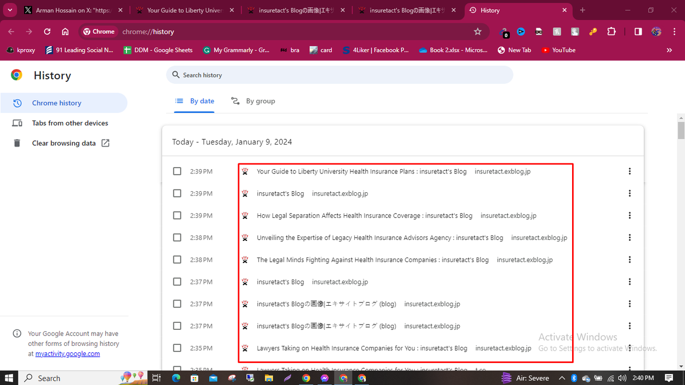Open the tab search chevron in the tab strip
This screenshot has height=385, width=685.
pyautogui.click(x=10, y=10)
